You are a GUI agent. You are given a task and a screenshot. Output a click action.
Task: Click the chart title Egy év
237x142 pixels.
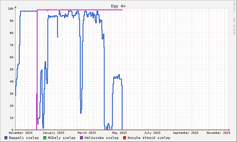click(118, 6)
